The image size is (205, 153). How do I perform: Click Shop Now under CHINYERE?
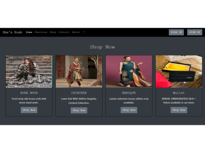(79, 110)
